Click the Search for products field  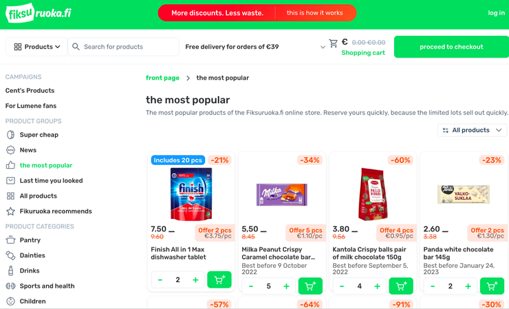point(128,47)
